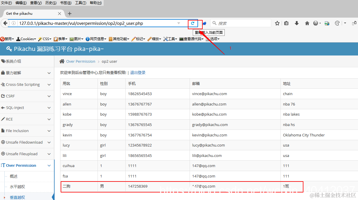Expand the Unsafe Fileupload sidebar section
The width and height of the screenshot is (358, 200).
[x=27, y=154]
